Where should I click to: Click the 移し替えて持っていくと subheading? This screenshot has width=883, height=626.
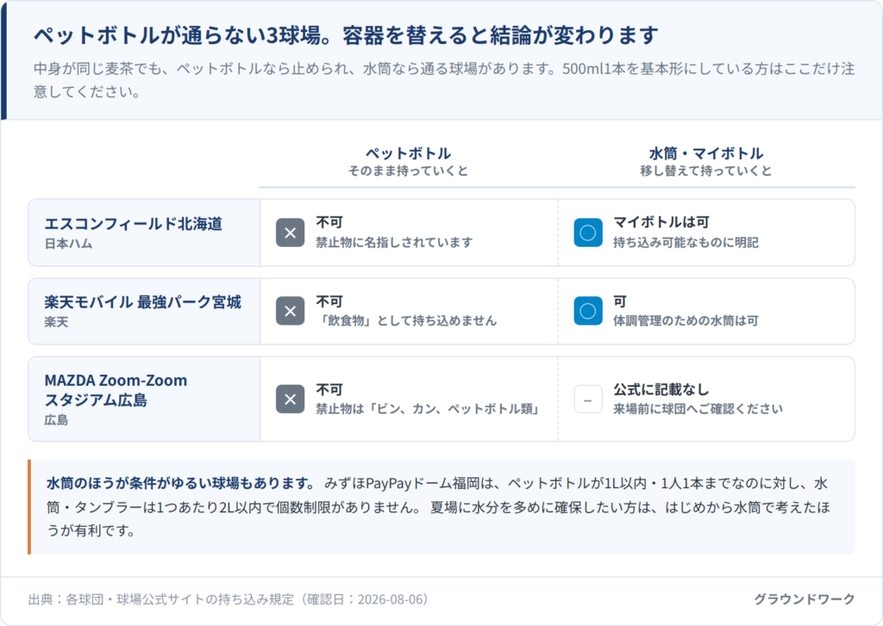(706, 171)
